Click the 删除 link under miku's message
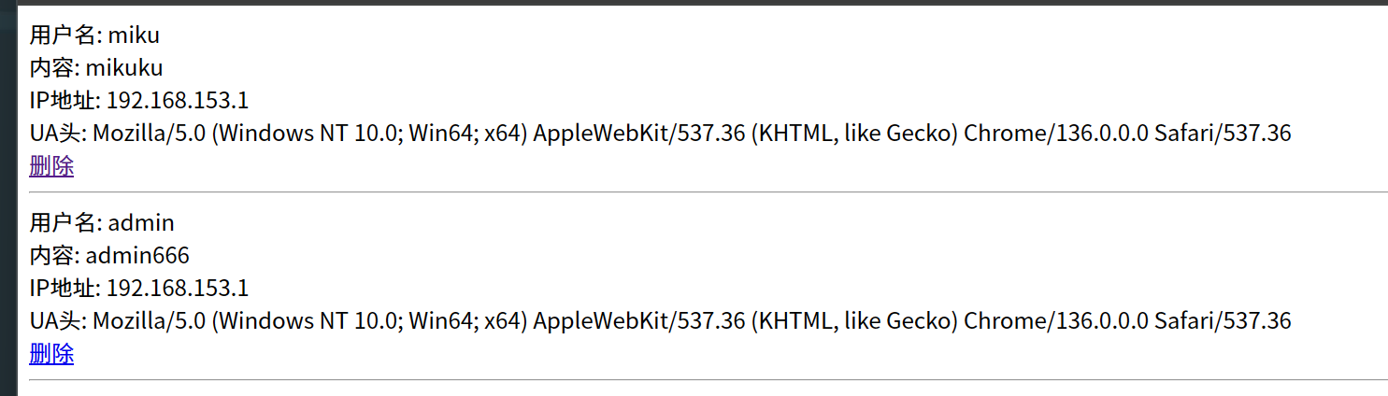Screen dimensions: 1388x396 coord(51,166)
